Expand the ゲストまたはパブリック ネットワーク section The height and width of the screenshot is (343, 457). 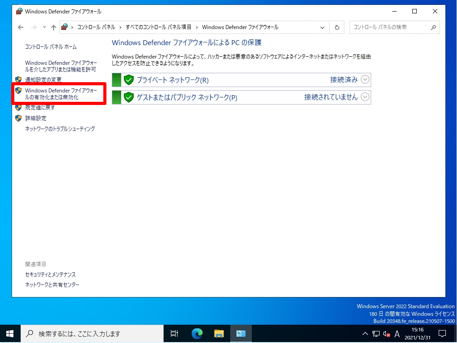pyautogui.click(x=365, y=96)
